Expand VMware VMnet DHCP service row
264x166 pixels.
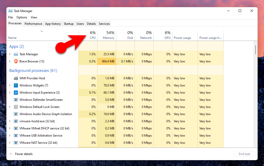[x=10, y=128]
